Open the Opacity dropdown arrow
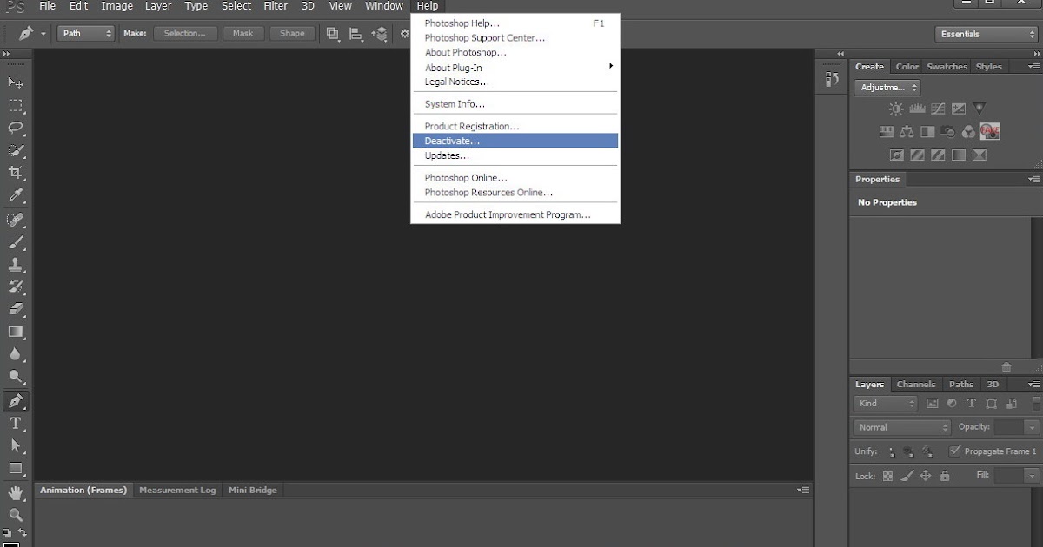Image resolution: width=1043 pixels, height=547 pixels. tap(1032, 427)
